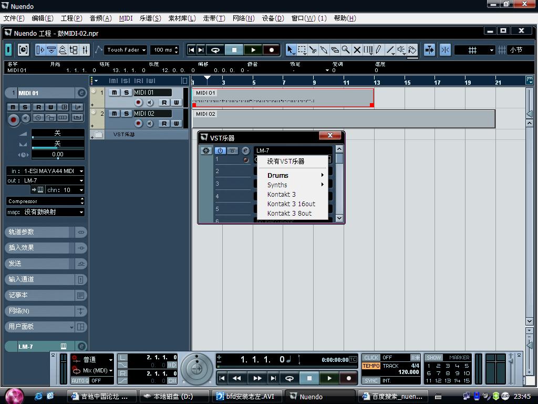Toggle the CLICK metronome button

point(371,357)
